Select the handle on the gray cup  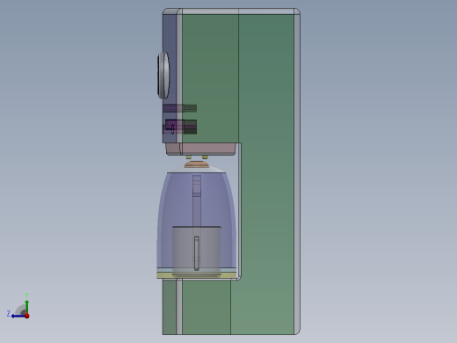pyautogui.click(x=197, y=253)
